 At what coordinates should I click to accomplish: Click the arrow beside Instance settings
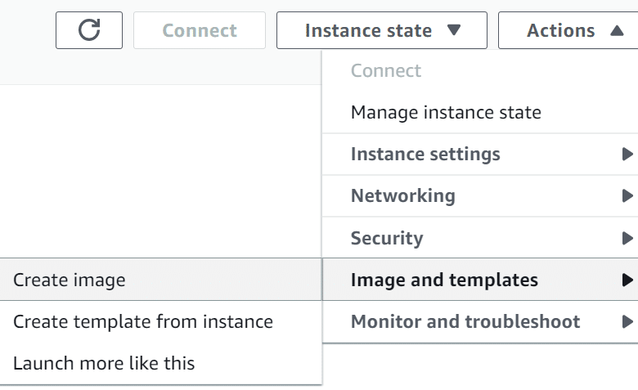[627, 155]
